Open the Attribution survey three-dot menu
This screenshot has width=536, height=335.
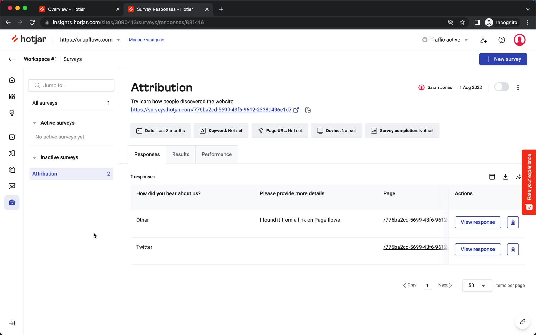518,87
